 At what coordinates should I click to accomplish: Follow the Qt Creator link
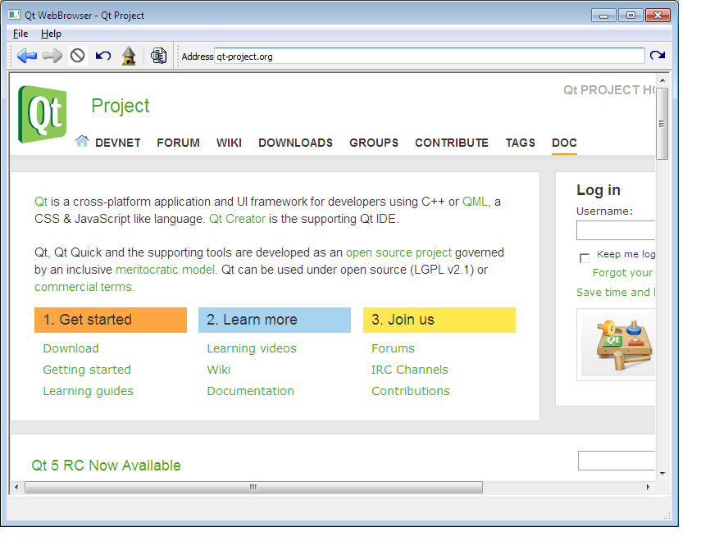click(235, 219)
